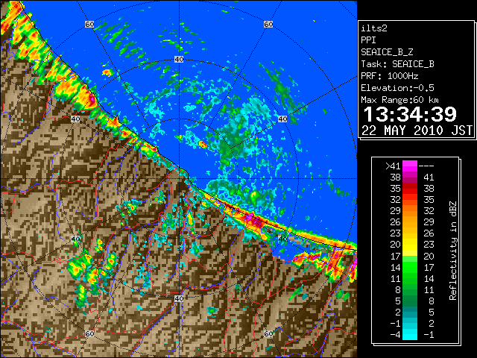Select the PPI scan type label
The width and height of the screenshot is (477, 358).
[x=368, y=40]
